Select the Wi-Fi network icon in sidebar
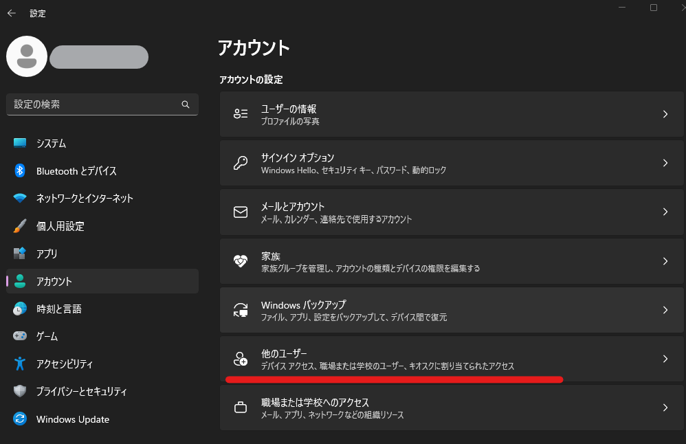 click(x=20, y=198)
